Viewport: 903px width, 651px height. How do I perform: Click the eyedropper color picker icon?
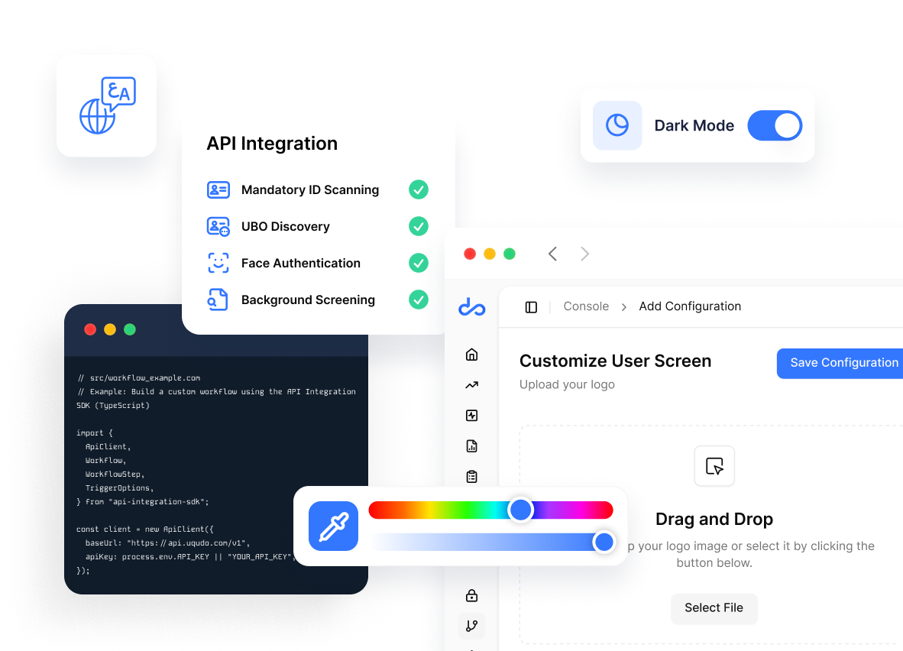tap(333, 526)
